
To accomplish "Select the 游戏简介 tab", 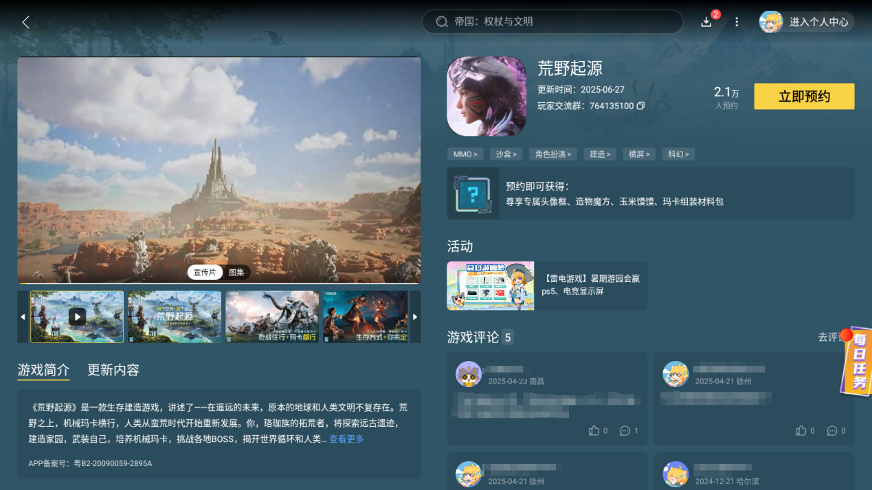I will click(43, 371).
